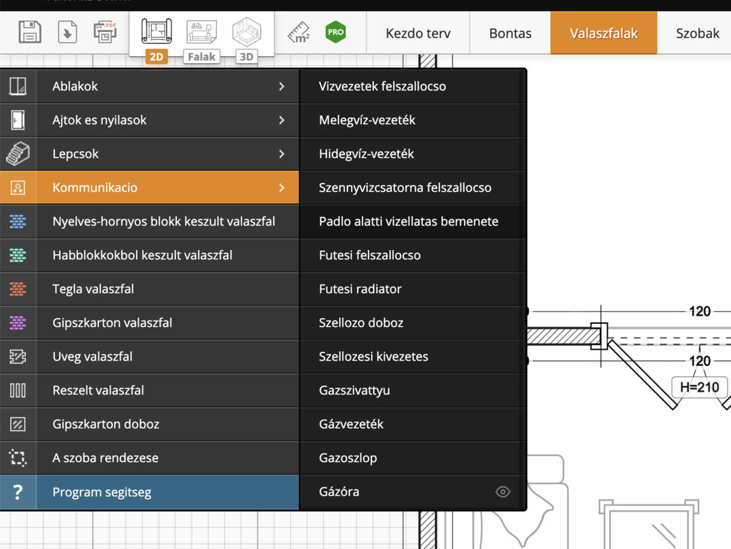Select Vizvezetek felszallocso
Viewport: 731px width, 549px height.
(413, 86)
